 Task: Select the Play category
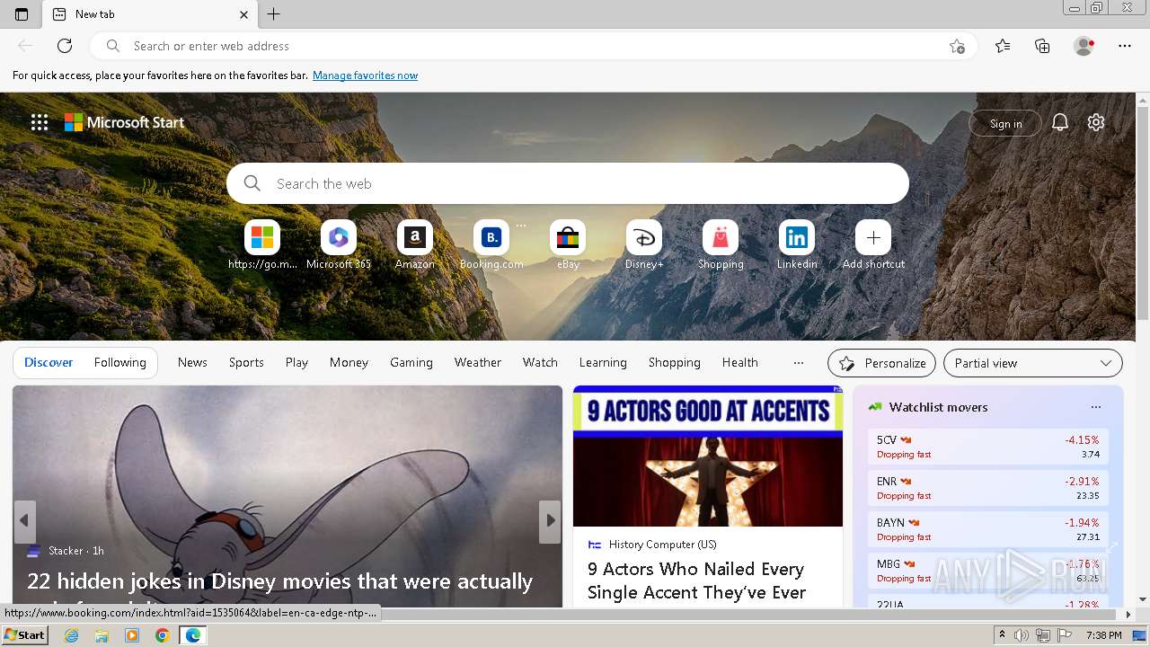click(296, 362)
